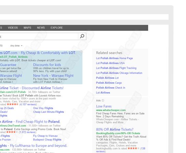Click the Related searches heading text

coord(109,53)
